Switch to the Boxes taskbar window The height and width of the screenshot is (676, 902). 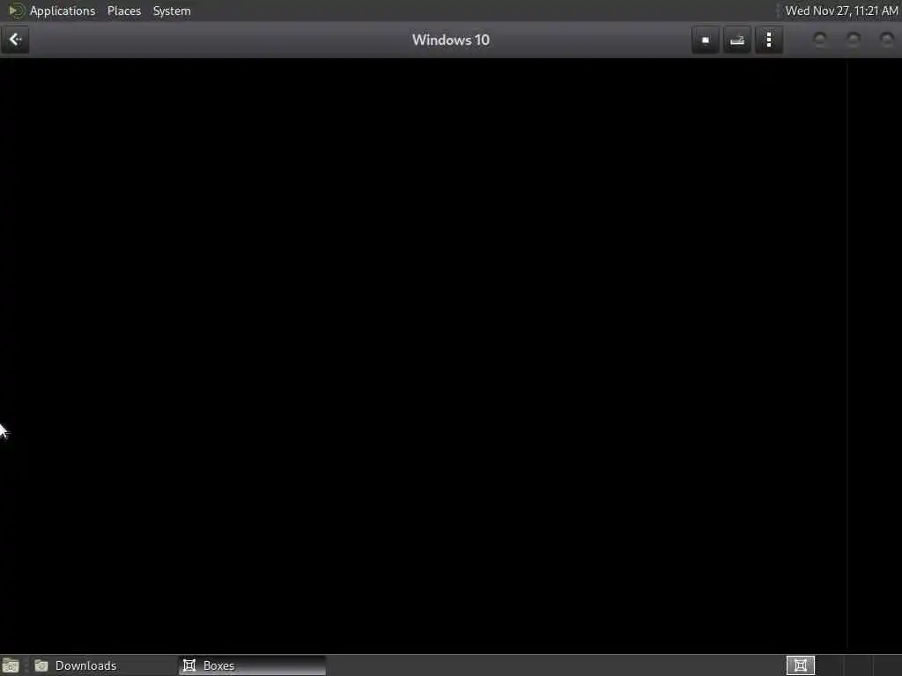(252, 665)
